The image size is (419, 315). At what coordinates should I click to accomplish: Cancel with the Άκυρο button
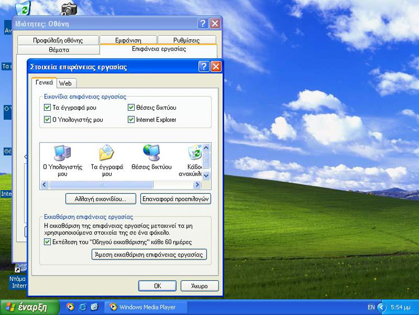pyautogui.click(x=199, y=286)
